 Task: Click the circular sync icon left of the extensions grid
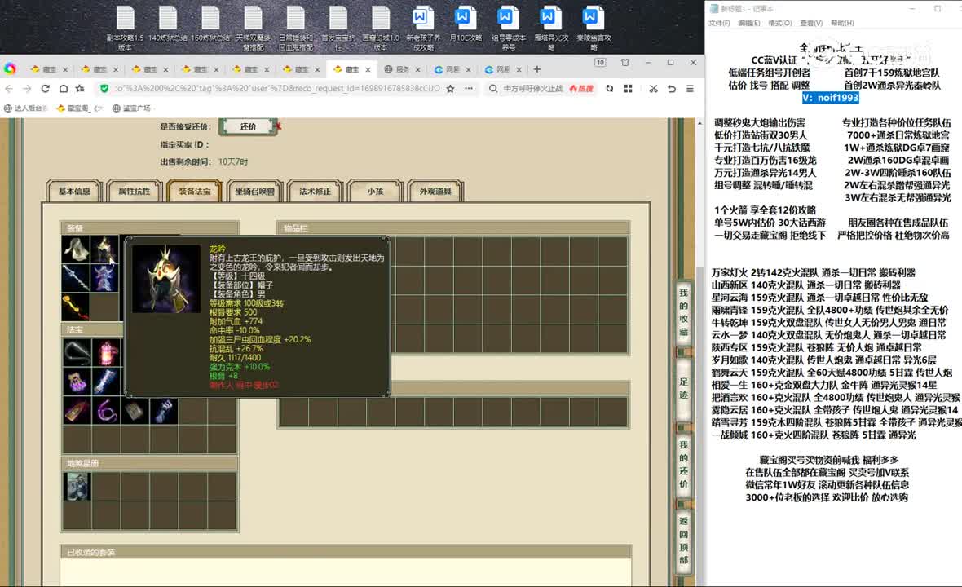[609, 88]
